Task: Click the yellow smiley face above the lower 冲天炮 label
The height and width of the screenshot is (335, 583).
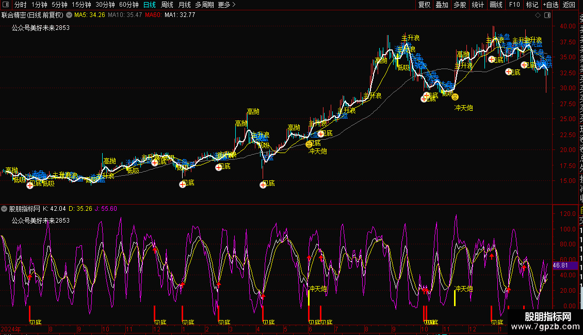Action: 310,144
